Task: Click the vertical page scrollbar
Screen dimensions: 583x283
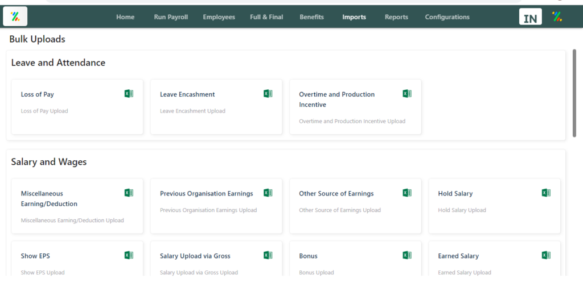Action: click(574, 93)
